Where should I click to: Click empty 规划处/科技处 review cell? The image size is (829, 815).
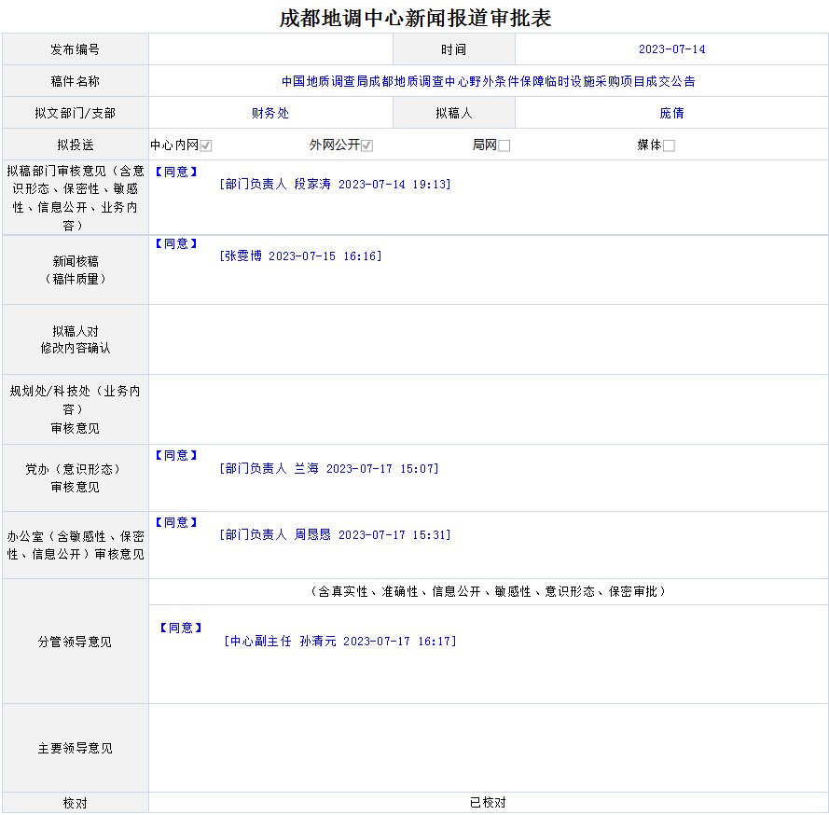488,409
